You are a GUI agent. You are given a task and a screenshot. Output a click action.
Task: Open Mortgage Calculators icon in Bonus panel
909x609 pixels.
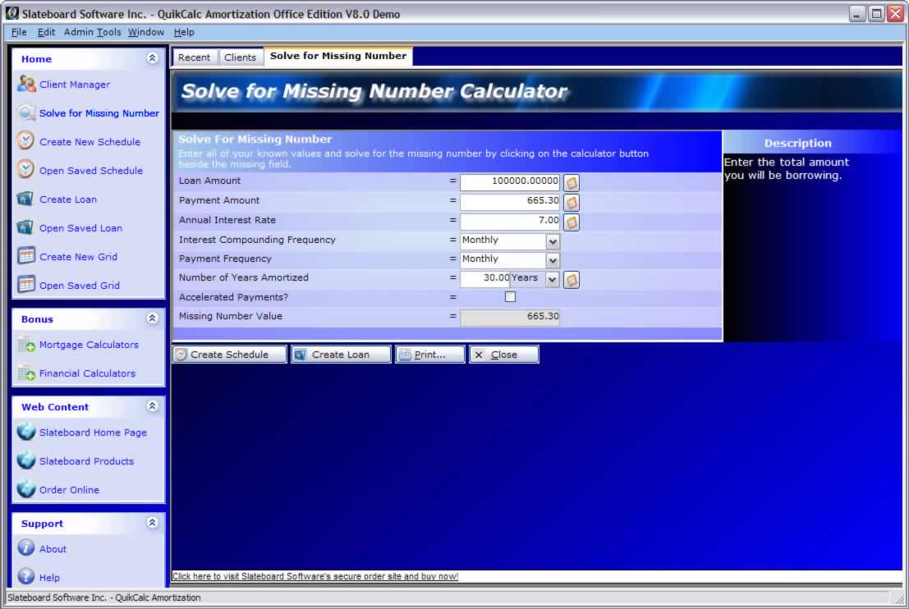26,346
